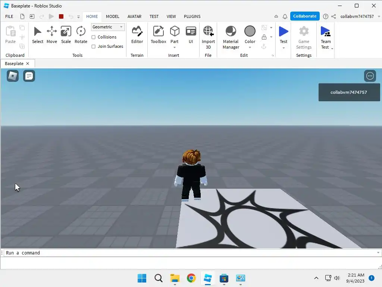The height and width of the screenshot is (287, 382).
Task: Open Windows taskbar Search
Action: (158, 278)
